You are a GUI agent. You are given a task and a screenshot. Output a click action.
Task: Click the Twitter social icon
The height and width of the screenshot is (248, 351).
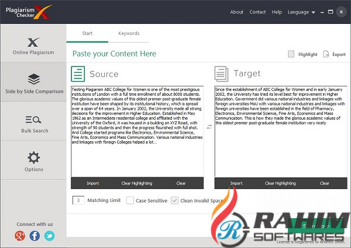pyautogui.click(x=49, y=236)
